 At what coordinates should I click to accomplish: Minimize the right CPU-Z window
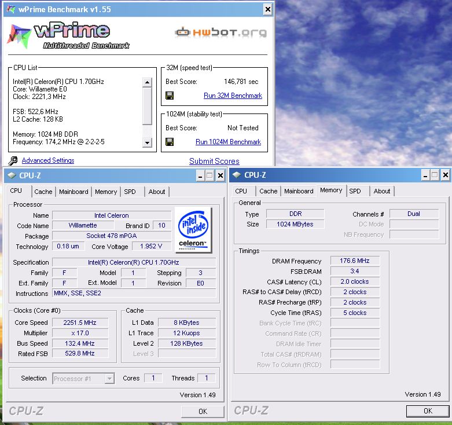coord(425,175)
